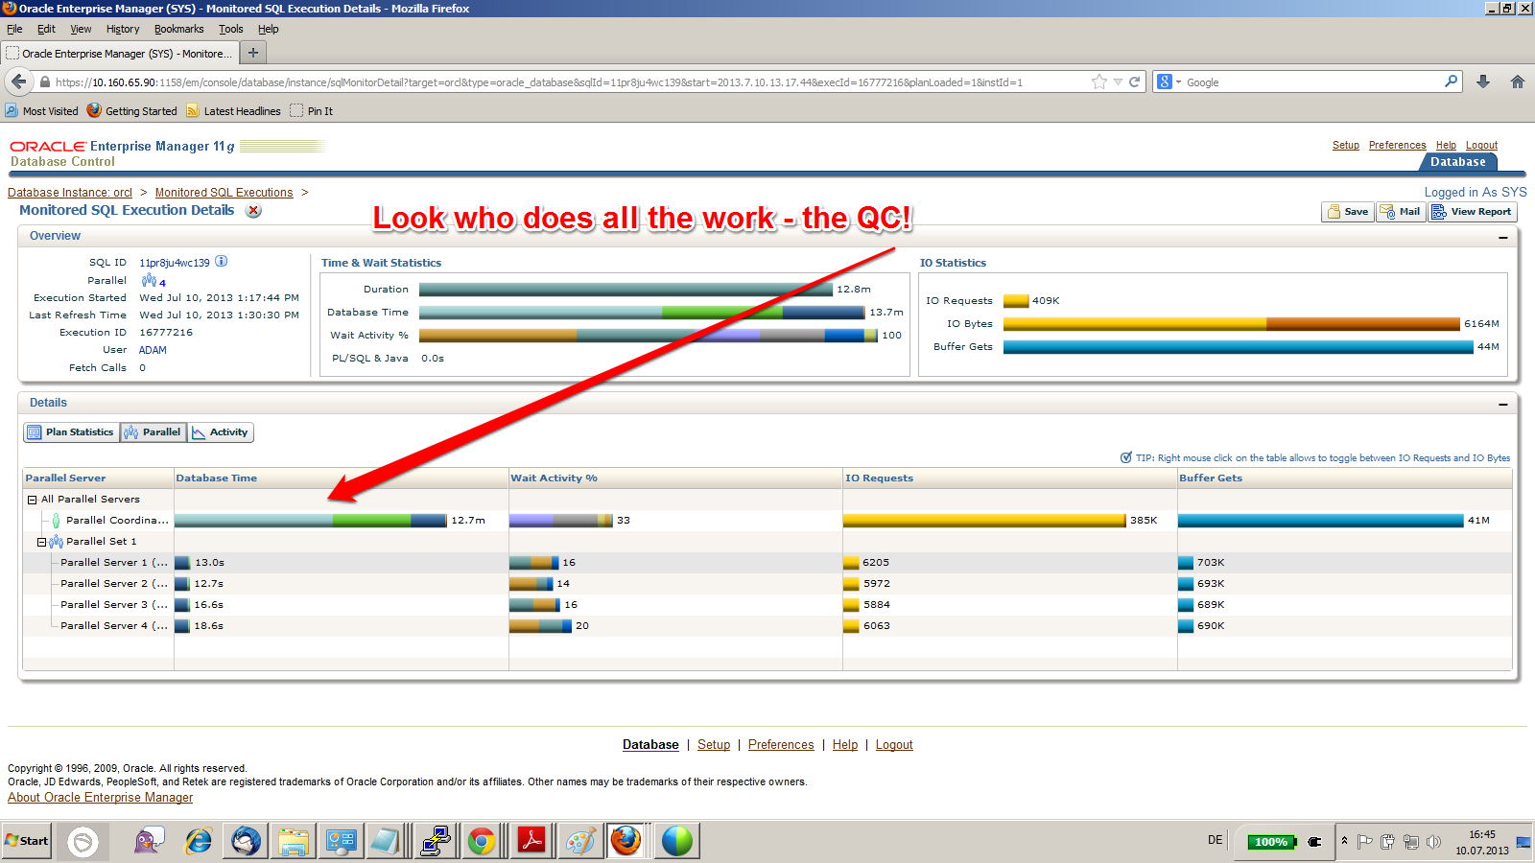The image size is (1535, 863).
Task: Open Adobe Reader from the taskbar
Action: click(531, 841)
